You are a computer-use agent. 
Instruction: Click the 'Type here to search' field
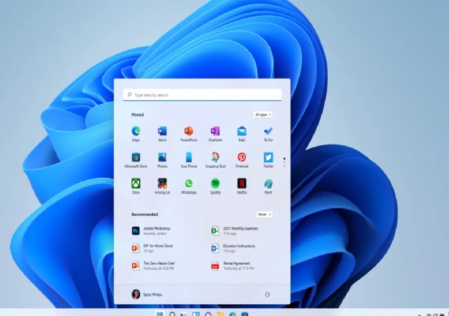coord(202,95)
